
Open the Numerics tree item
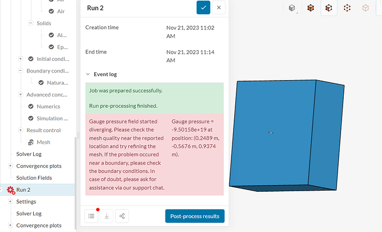pos(48,107)
